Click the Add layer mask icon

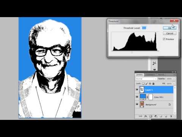point(151,116)
